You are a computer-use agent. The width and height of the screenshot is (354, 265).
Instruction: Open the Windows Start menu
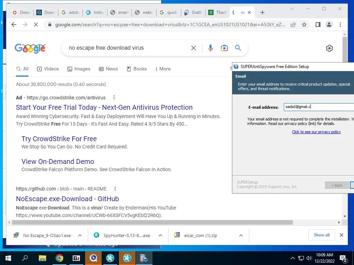point(8,258)
